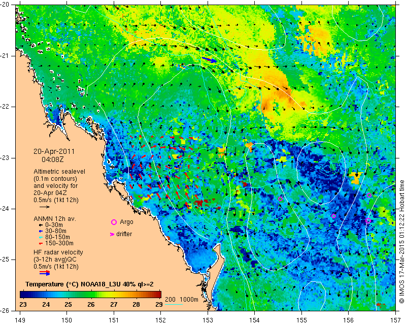Click the '20-Apr 04Z' legend text
This screenshot has width=406, height=325.
pyautogui.click(x=50, y=193)
